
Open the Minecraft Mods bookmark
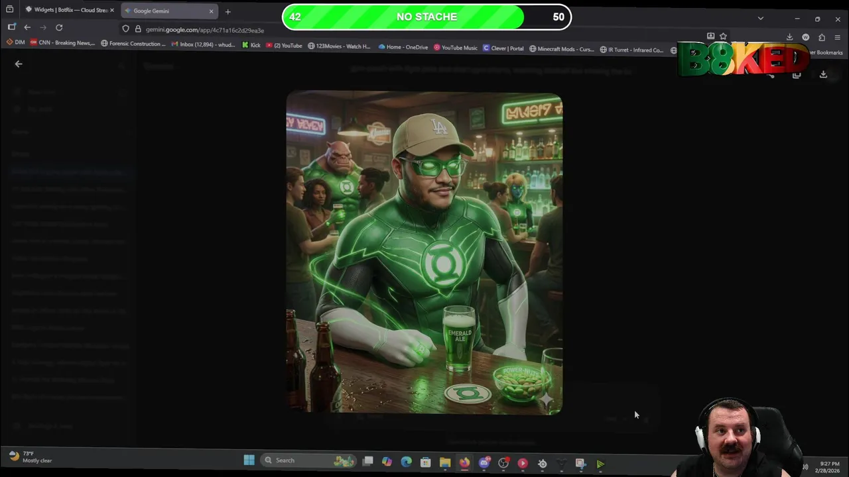point(561,49)
